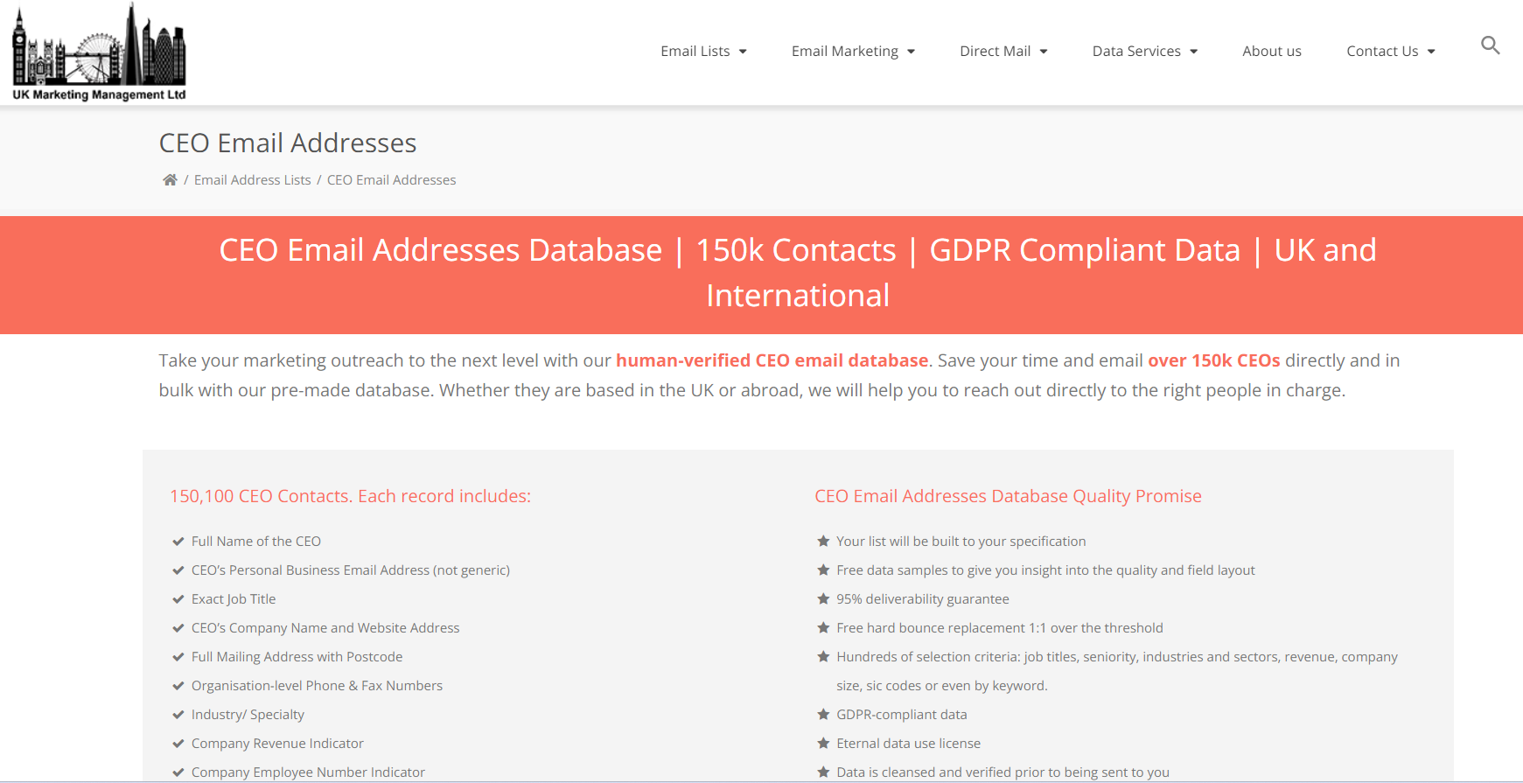Click checkmark beside CEO's Company Name and Website

click(178, 628)
